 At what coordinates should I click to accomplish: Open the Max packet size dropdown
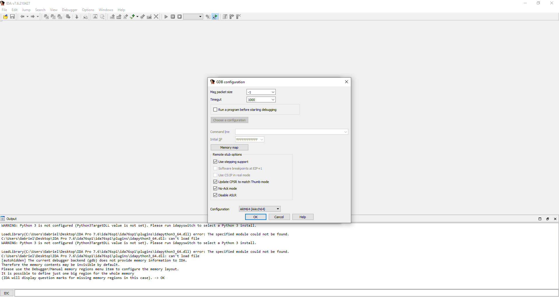point(273,92)
